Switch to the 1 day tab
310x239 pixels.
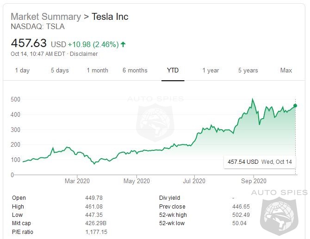tap(22, 71)
